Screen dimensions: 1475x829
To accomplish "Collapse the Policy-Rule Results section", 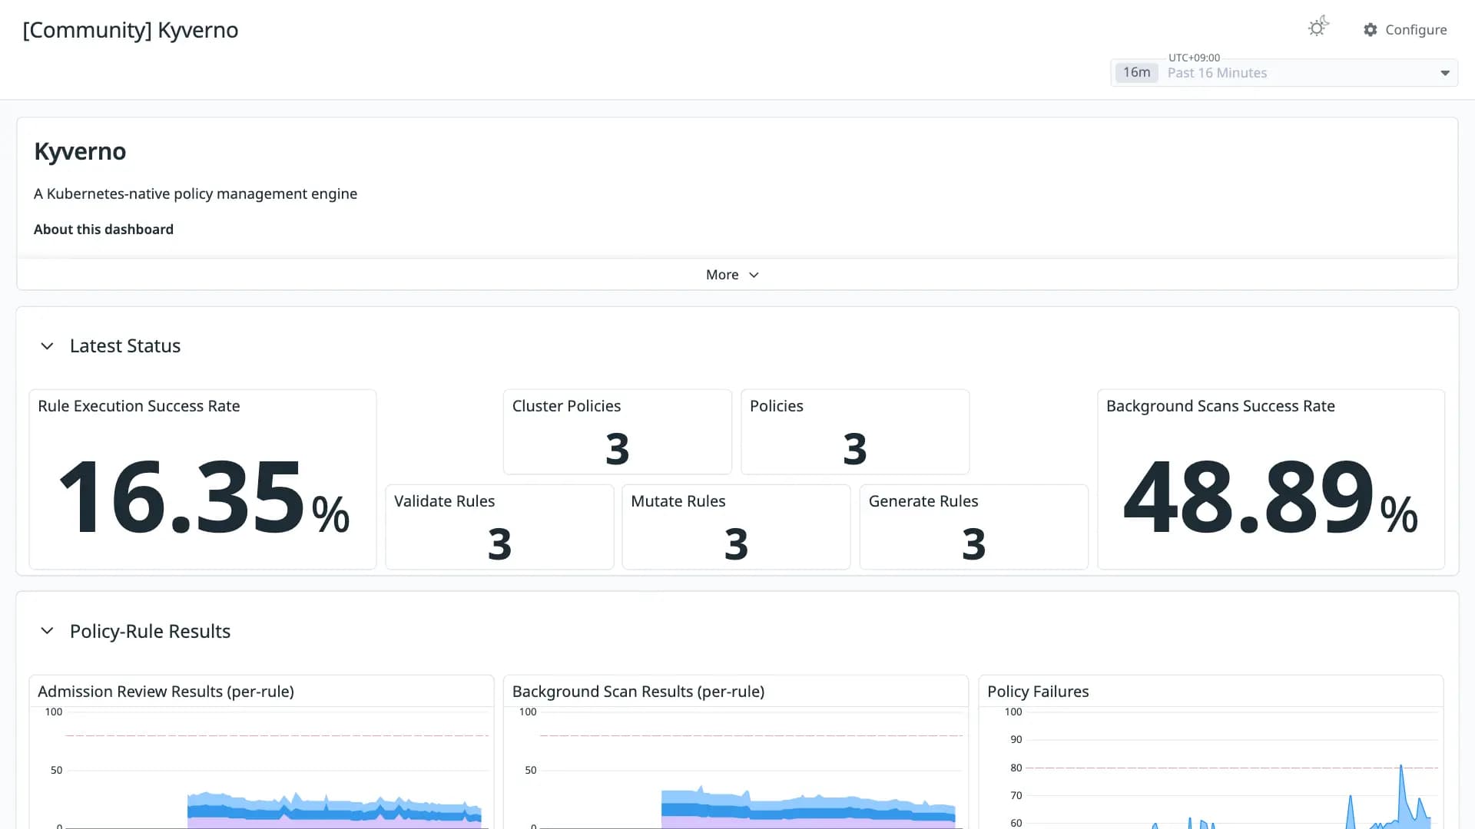I will [47, 631].
